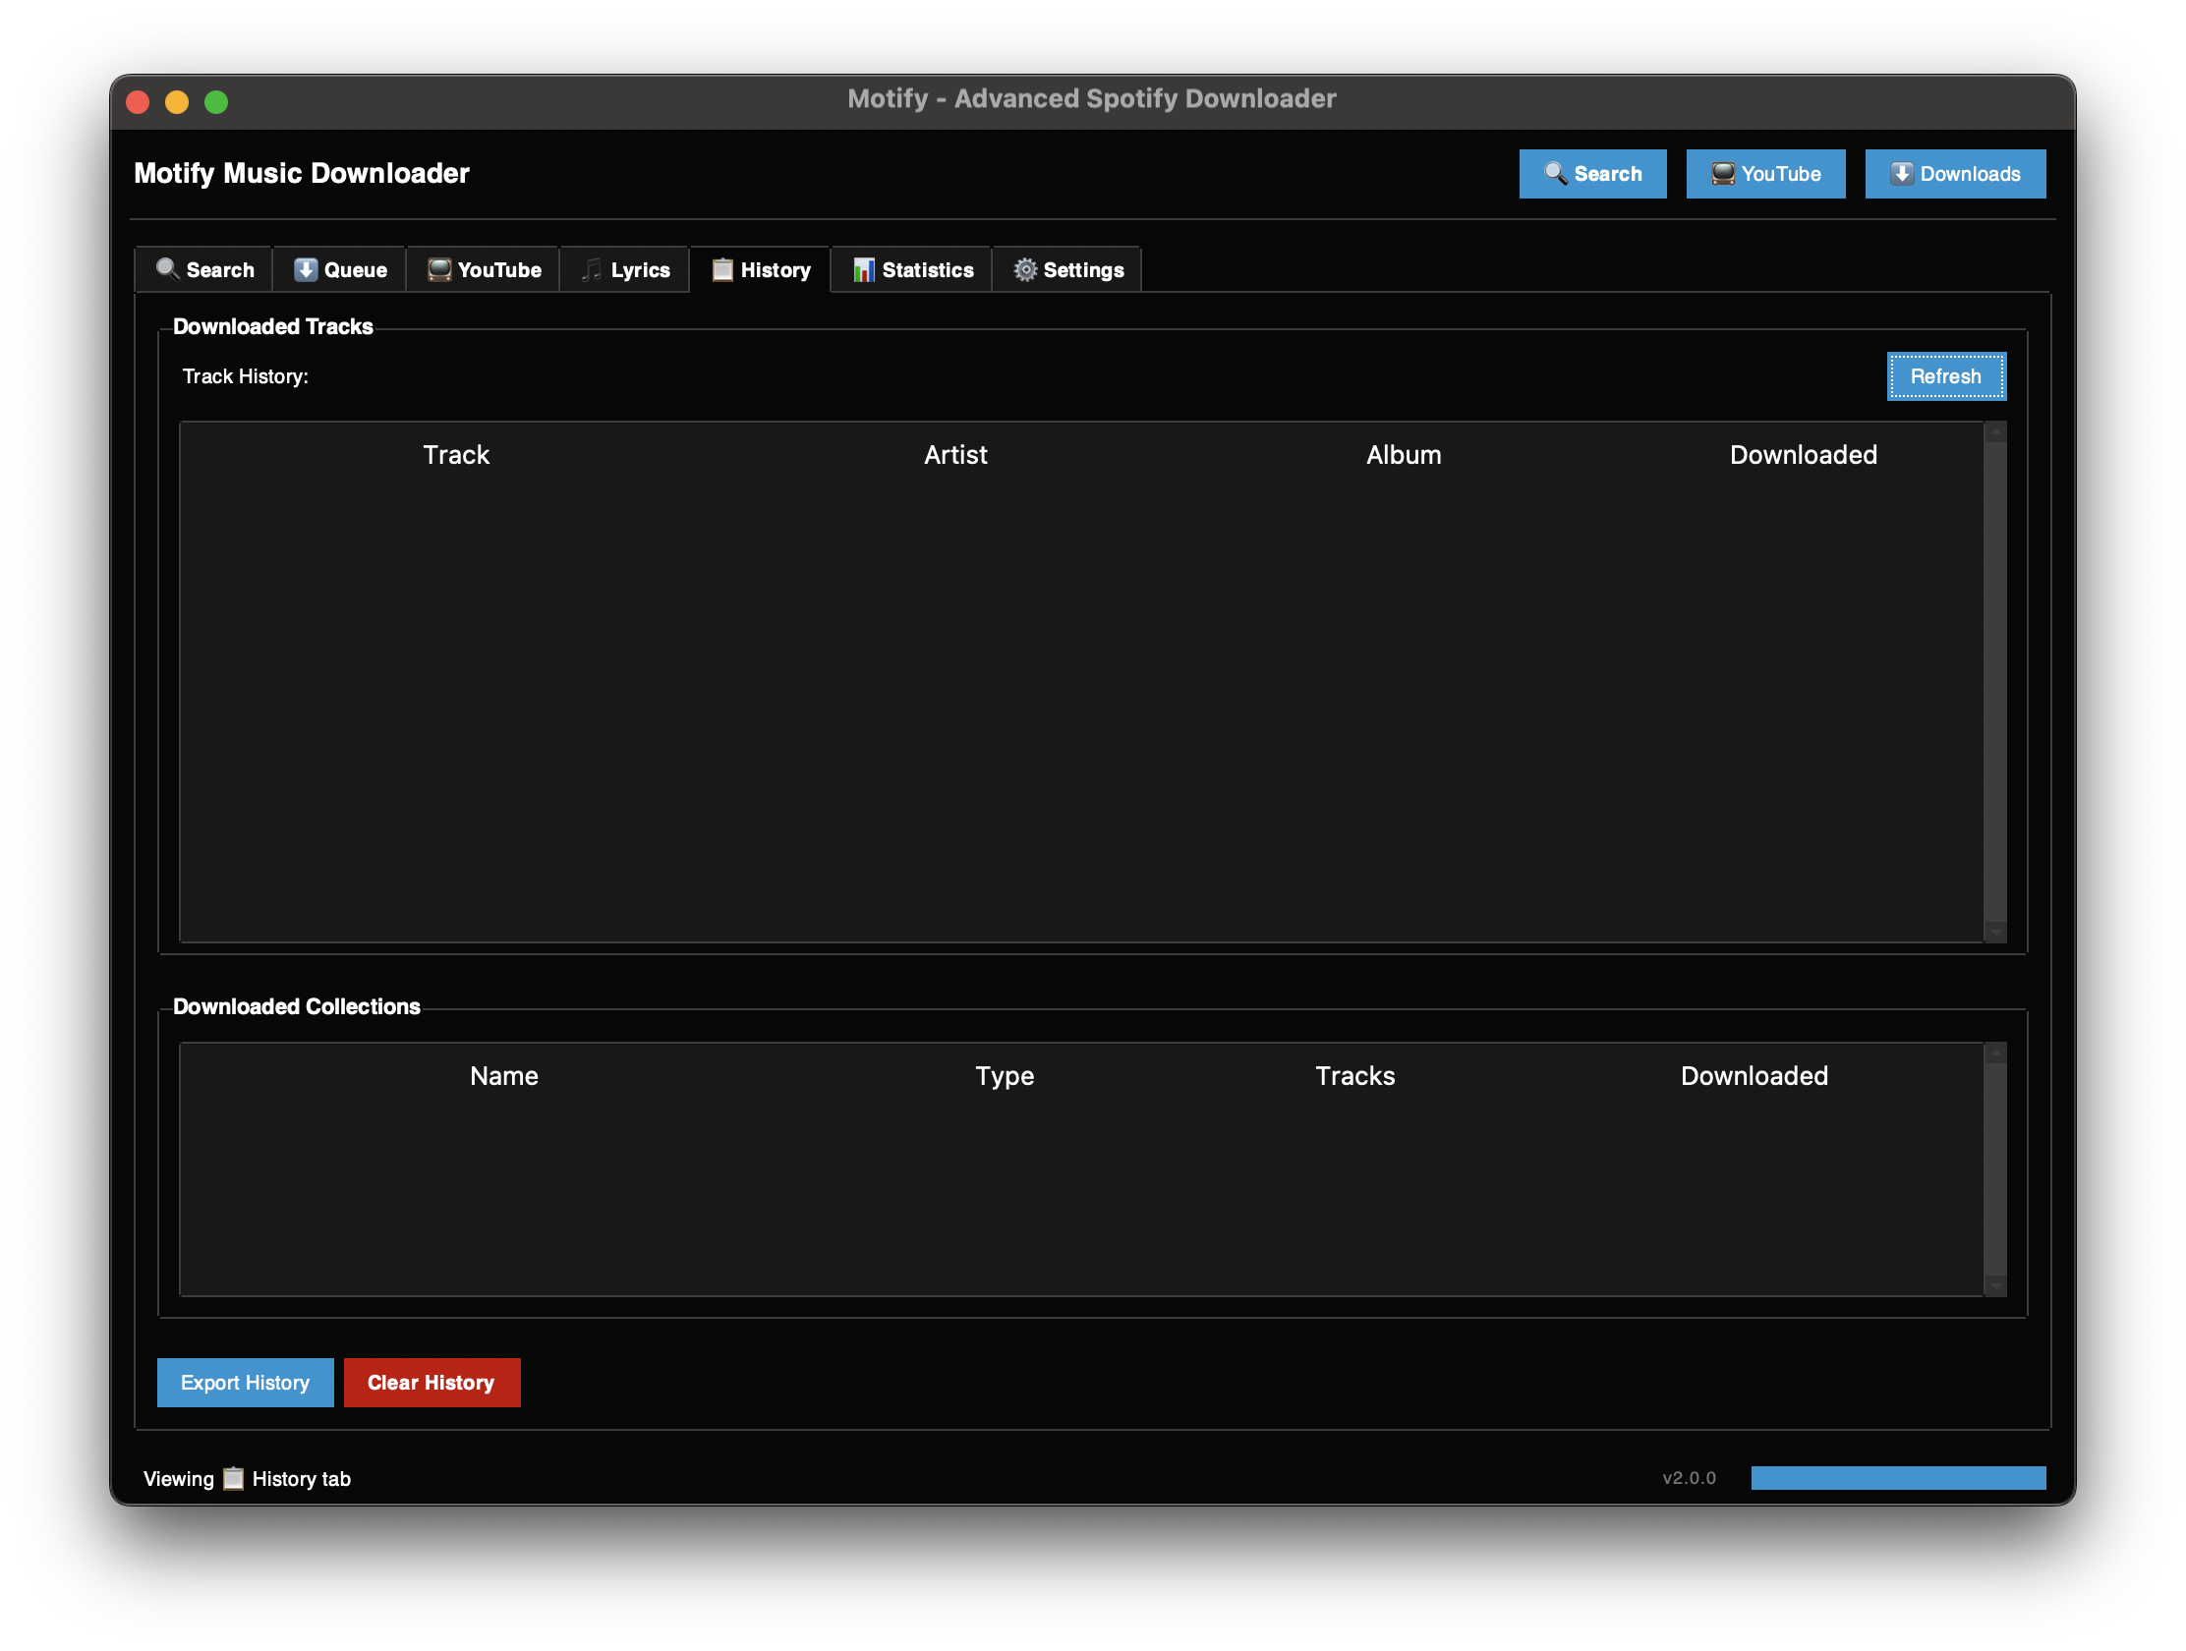
Task: Switch to the Lyrics tab
Action: (x=624, y=269)
